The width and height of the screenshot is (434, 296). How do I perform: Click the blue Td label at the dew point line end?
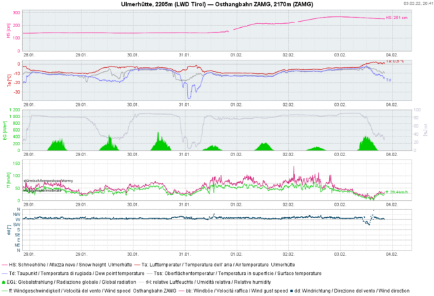click(x=389, y=80)
